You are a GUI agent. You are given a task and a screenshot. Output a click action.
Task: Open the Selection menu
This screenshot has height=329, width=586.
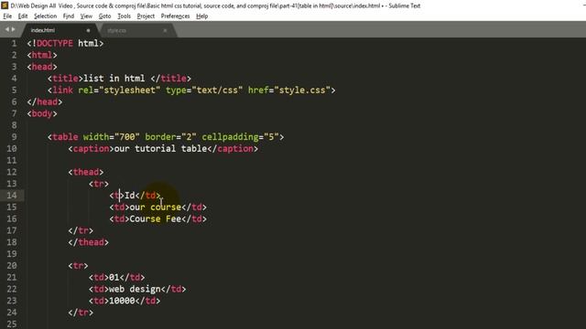click(45, 16)
